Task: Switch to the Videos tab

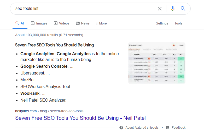Action: click(64, 23)
